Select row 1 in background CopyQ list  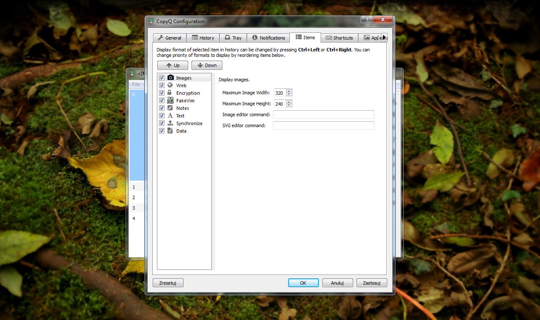tap(137, 187)
